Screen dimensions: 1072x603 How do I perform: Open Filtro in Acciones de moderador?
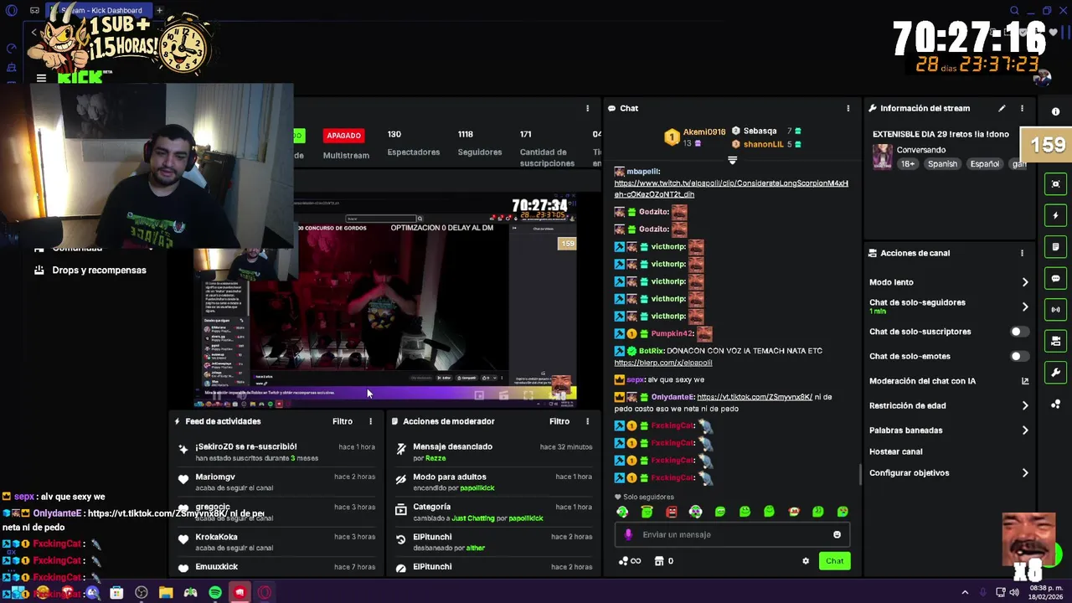click(x=559, y=421)
